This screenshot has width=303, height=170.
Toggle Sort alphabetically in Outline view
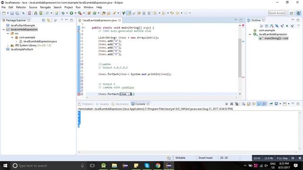[x=272, y=26]
